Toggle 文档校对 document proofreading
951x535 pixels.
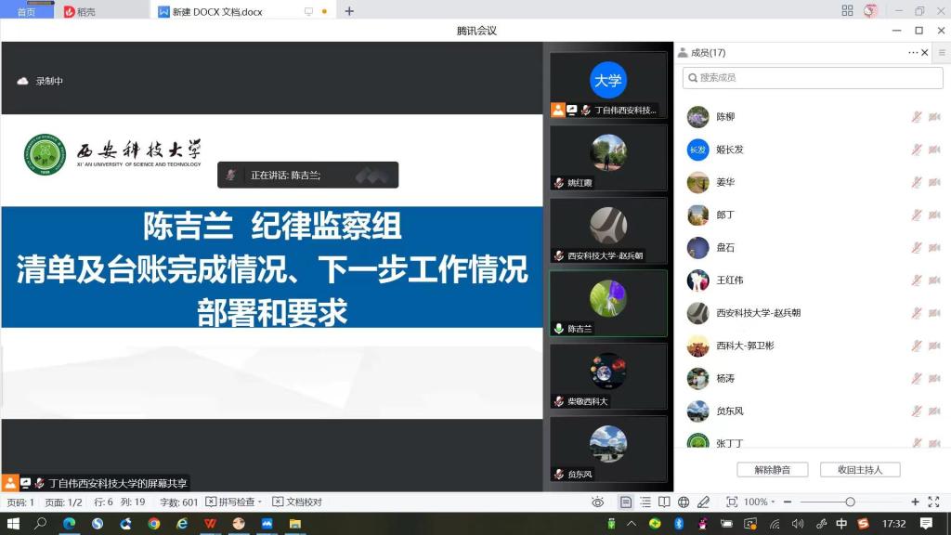pyautogui.click(x=297, y=502)
